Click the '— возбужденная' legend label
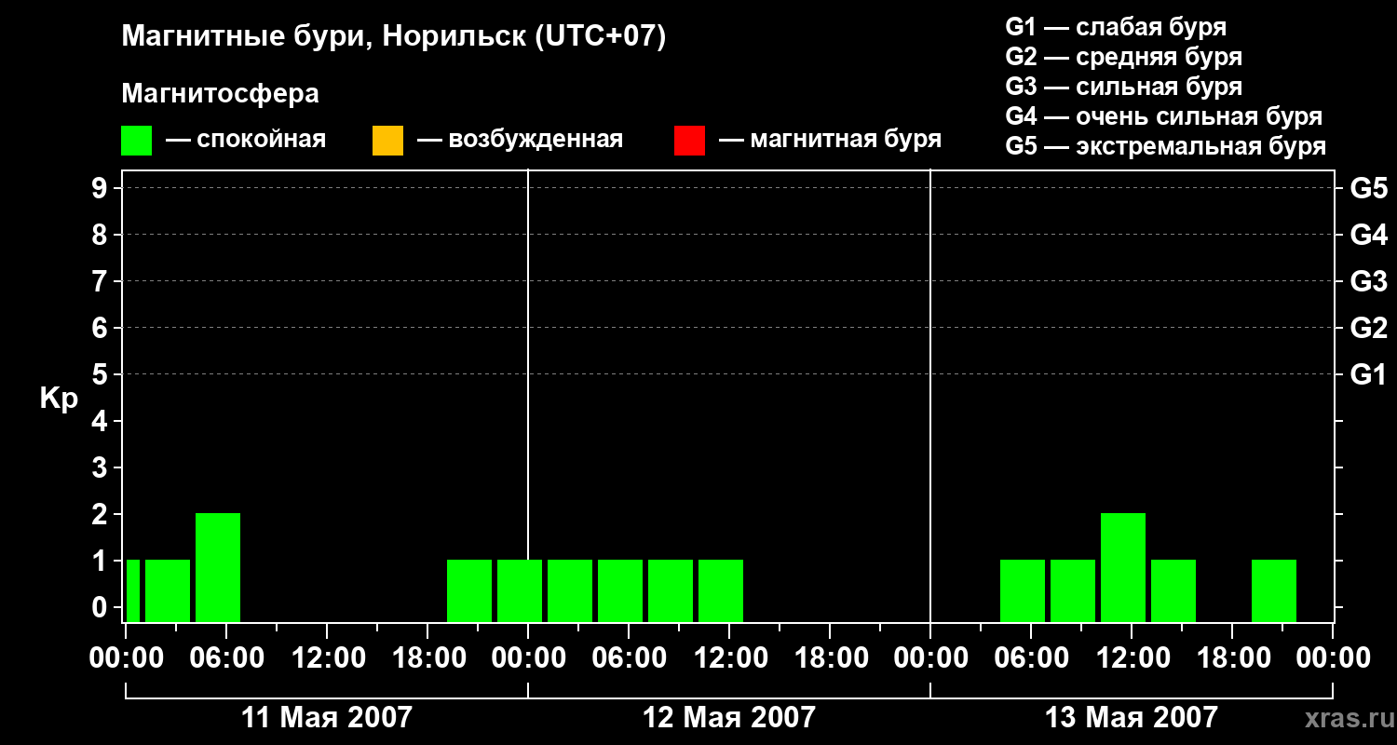The image size is (1397, 745). point(520,140)
